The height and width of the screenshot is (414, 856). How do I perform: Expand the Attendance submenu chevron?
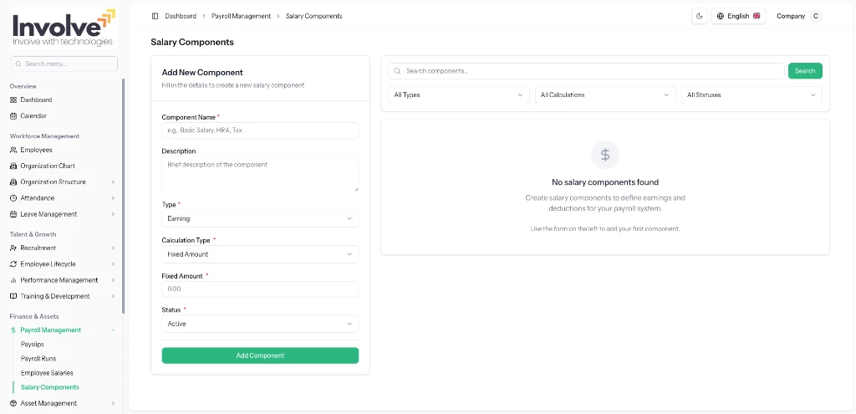[x=113, y=197]
